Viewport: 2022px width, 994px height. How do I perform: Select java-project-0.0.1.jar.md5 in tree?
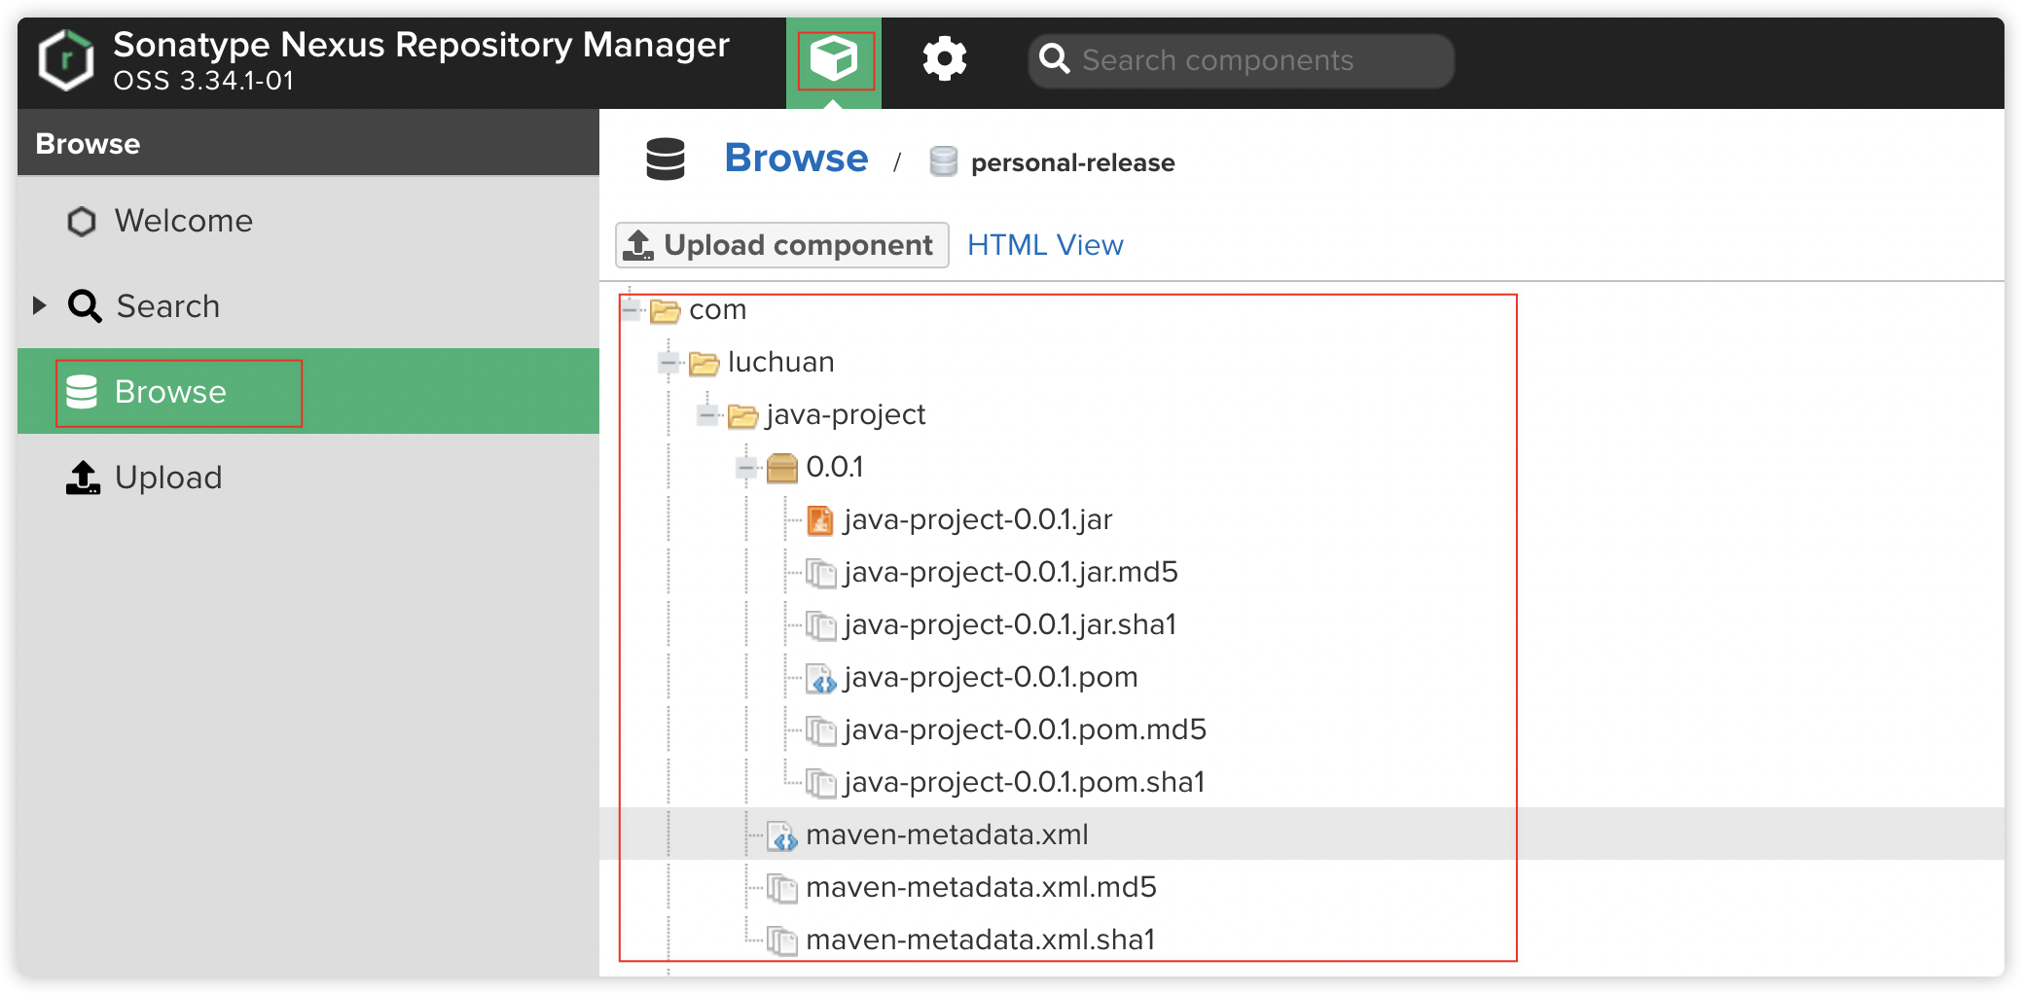[1011, 572]
